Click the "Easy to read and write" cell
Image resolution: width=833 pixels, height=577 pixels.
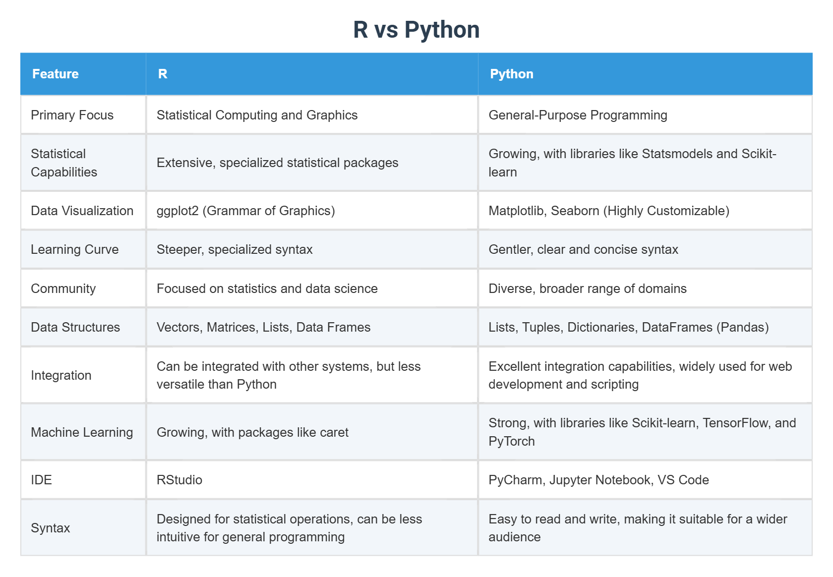pyautogui.click(x=645, y=528)
